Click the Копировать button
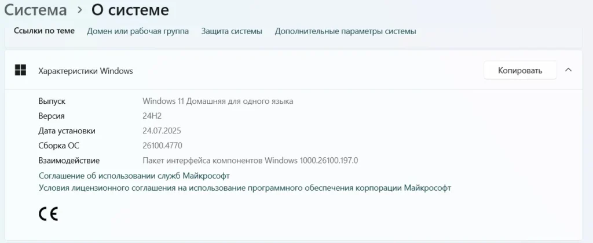This screenshot has height=243, width=593. 520,70
